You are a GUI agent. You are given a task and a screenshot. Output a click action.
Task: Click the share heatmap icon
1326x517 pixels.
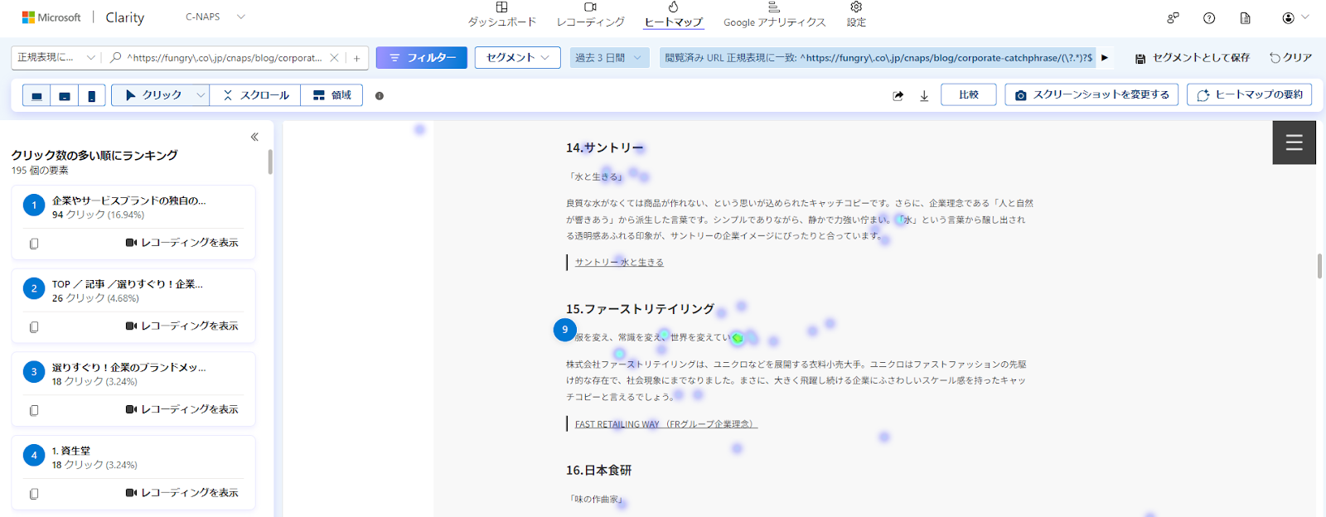coord(898,95)
